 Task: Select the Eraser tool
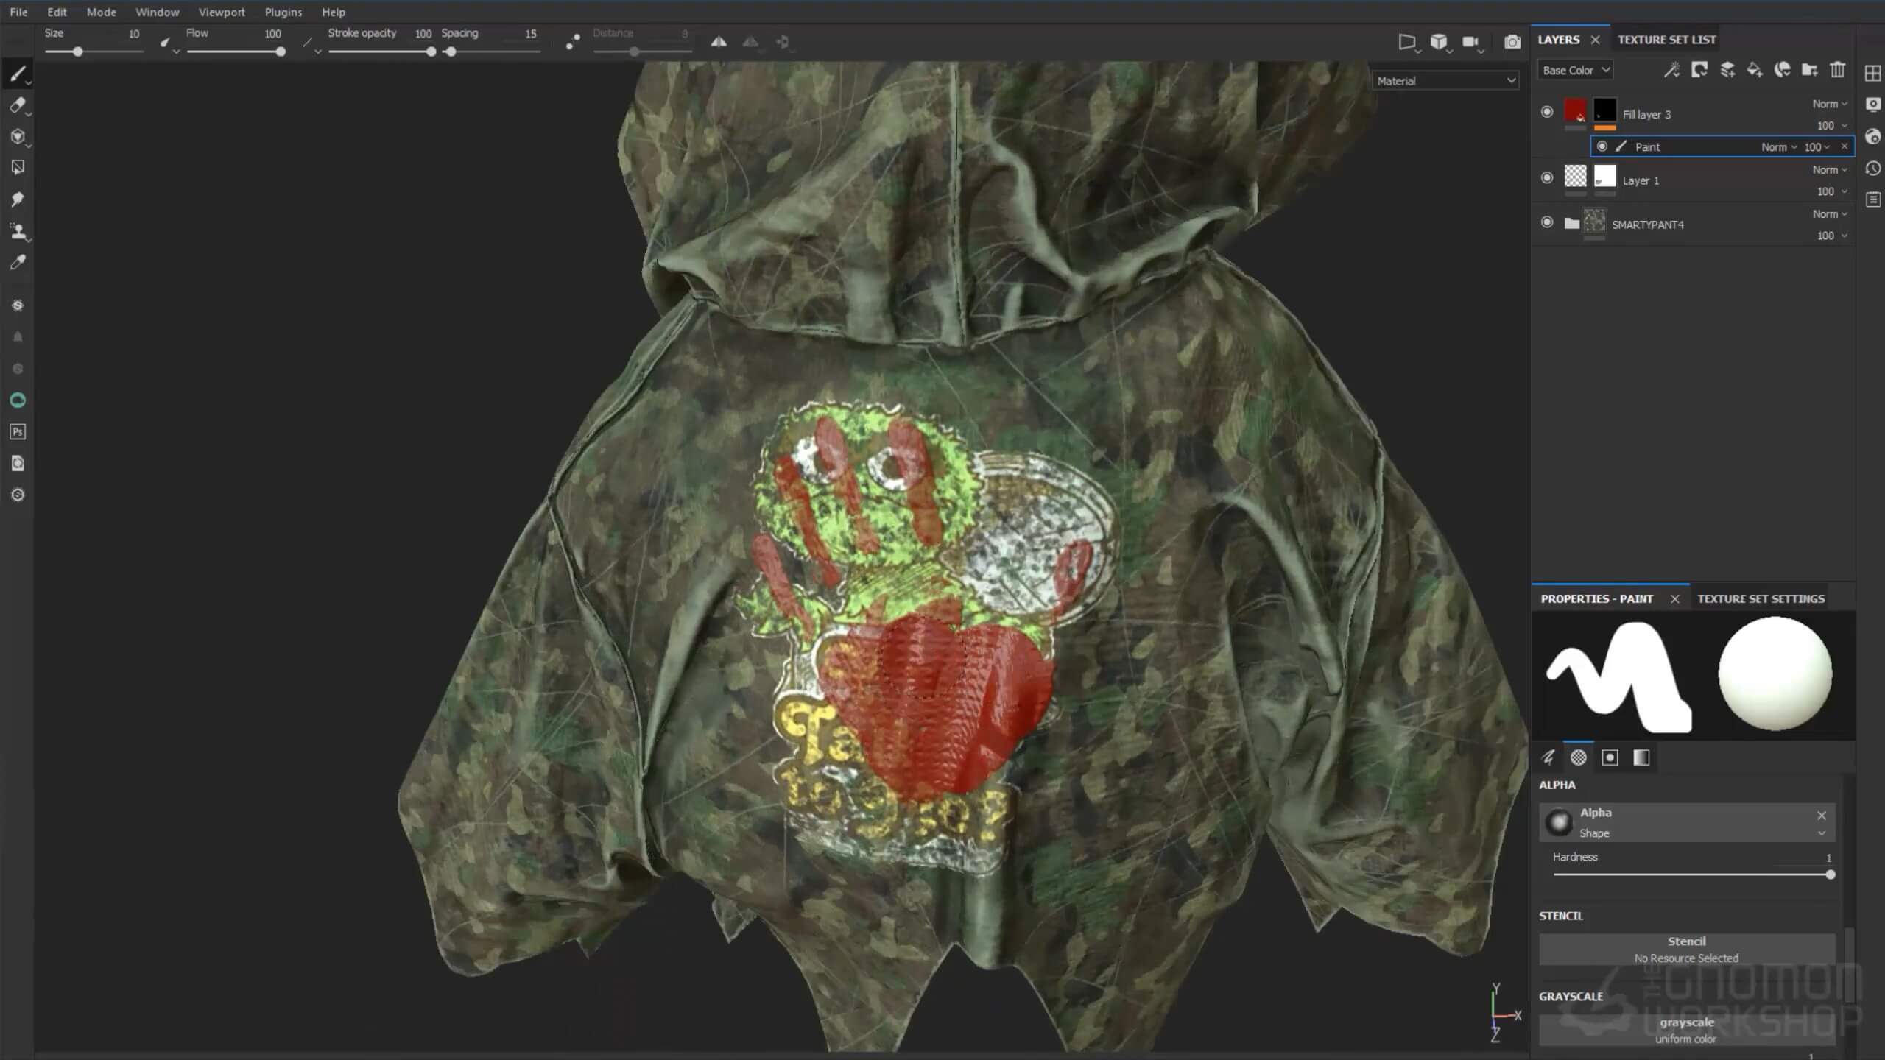(18, 105)
